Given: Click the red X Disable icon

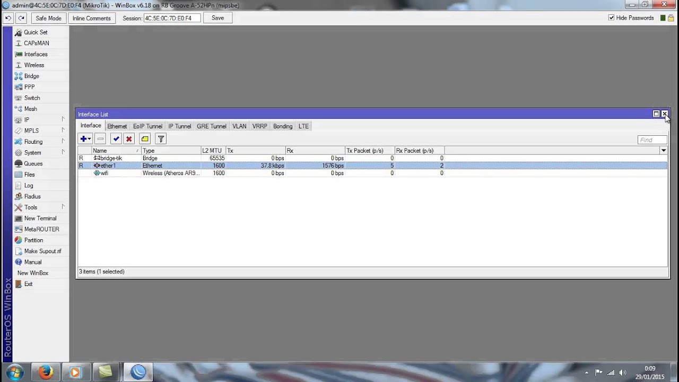Looking at the screenshot, I should click(x=129, y=139).
